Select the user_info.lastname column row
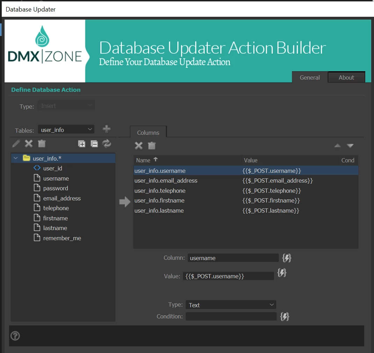374x353 pixels. [x=246, y=211]
